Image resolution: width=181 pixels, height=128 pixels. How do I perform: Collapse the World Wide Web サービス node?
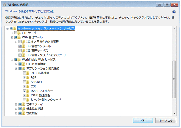(x=12, y=60)
